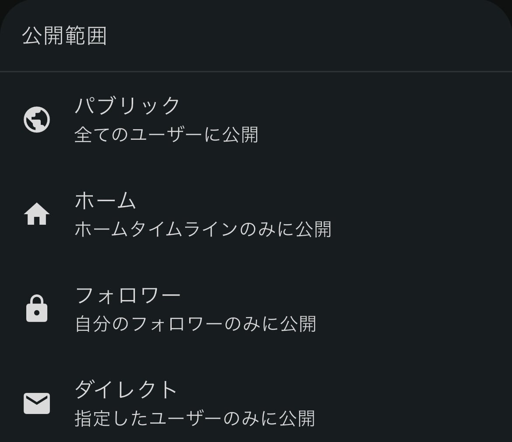Choose 指定したユーザーのみに公開 description
Image resolution: width=512 pixels, height=442 pixels.
tap(195, 418)
